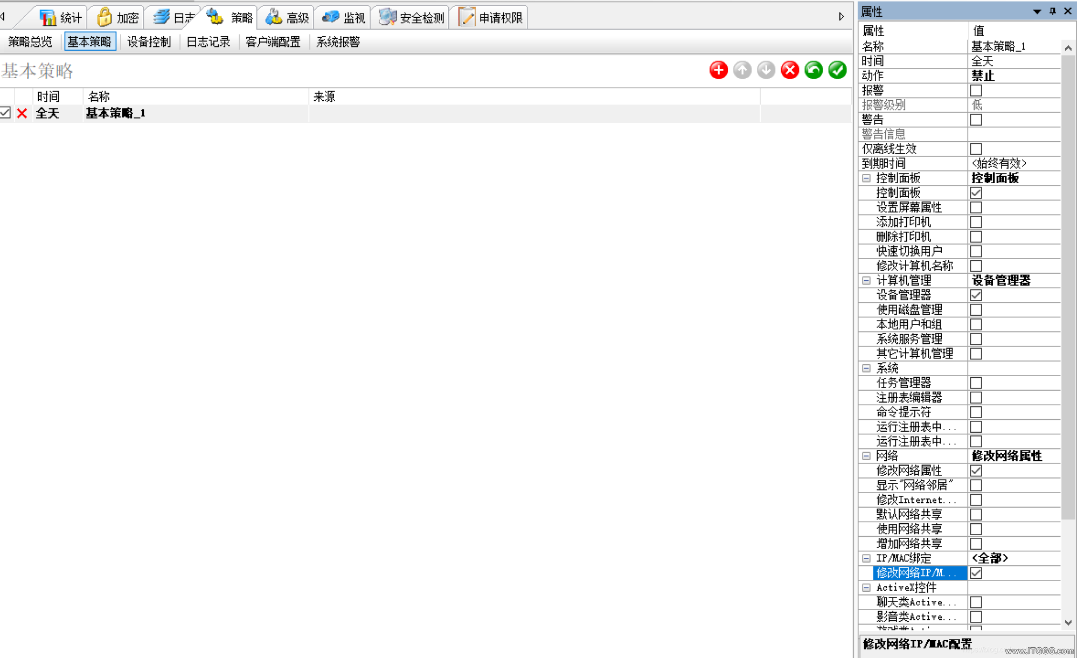The width and height of the screenshot is (1077, 658).
Task: Uncheck the 控制面板 checkbox
Action: coord(976,192)
